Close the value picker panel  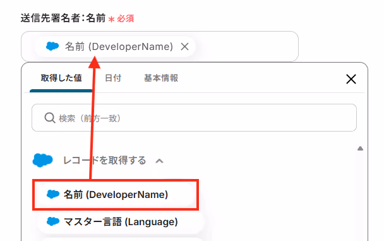coord(351,79)
